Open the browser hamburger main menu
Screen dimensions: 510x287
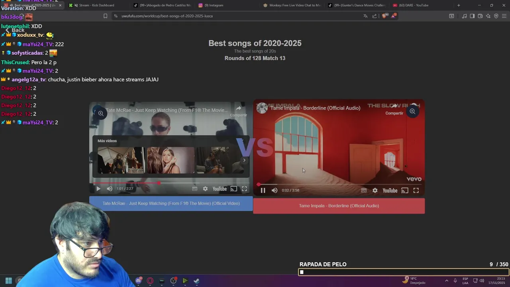click(504, 16)
